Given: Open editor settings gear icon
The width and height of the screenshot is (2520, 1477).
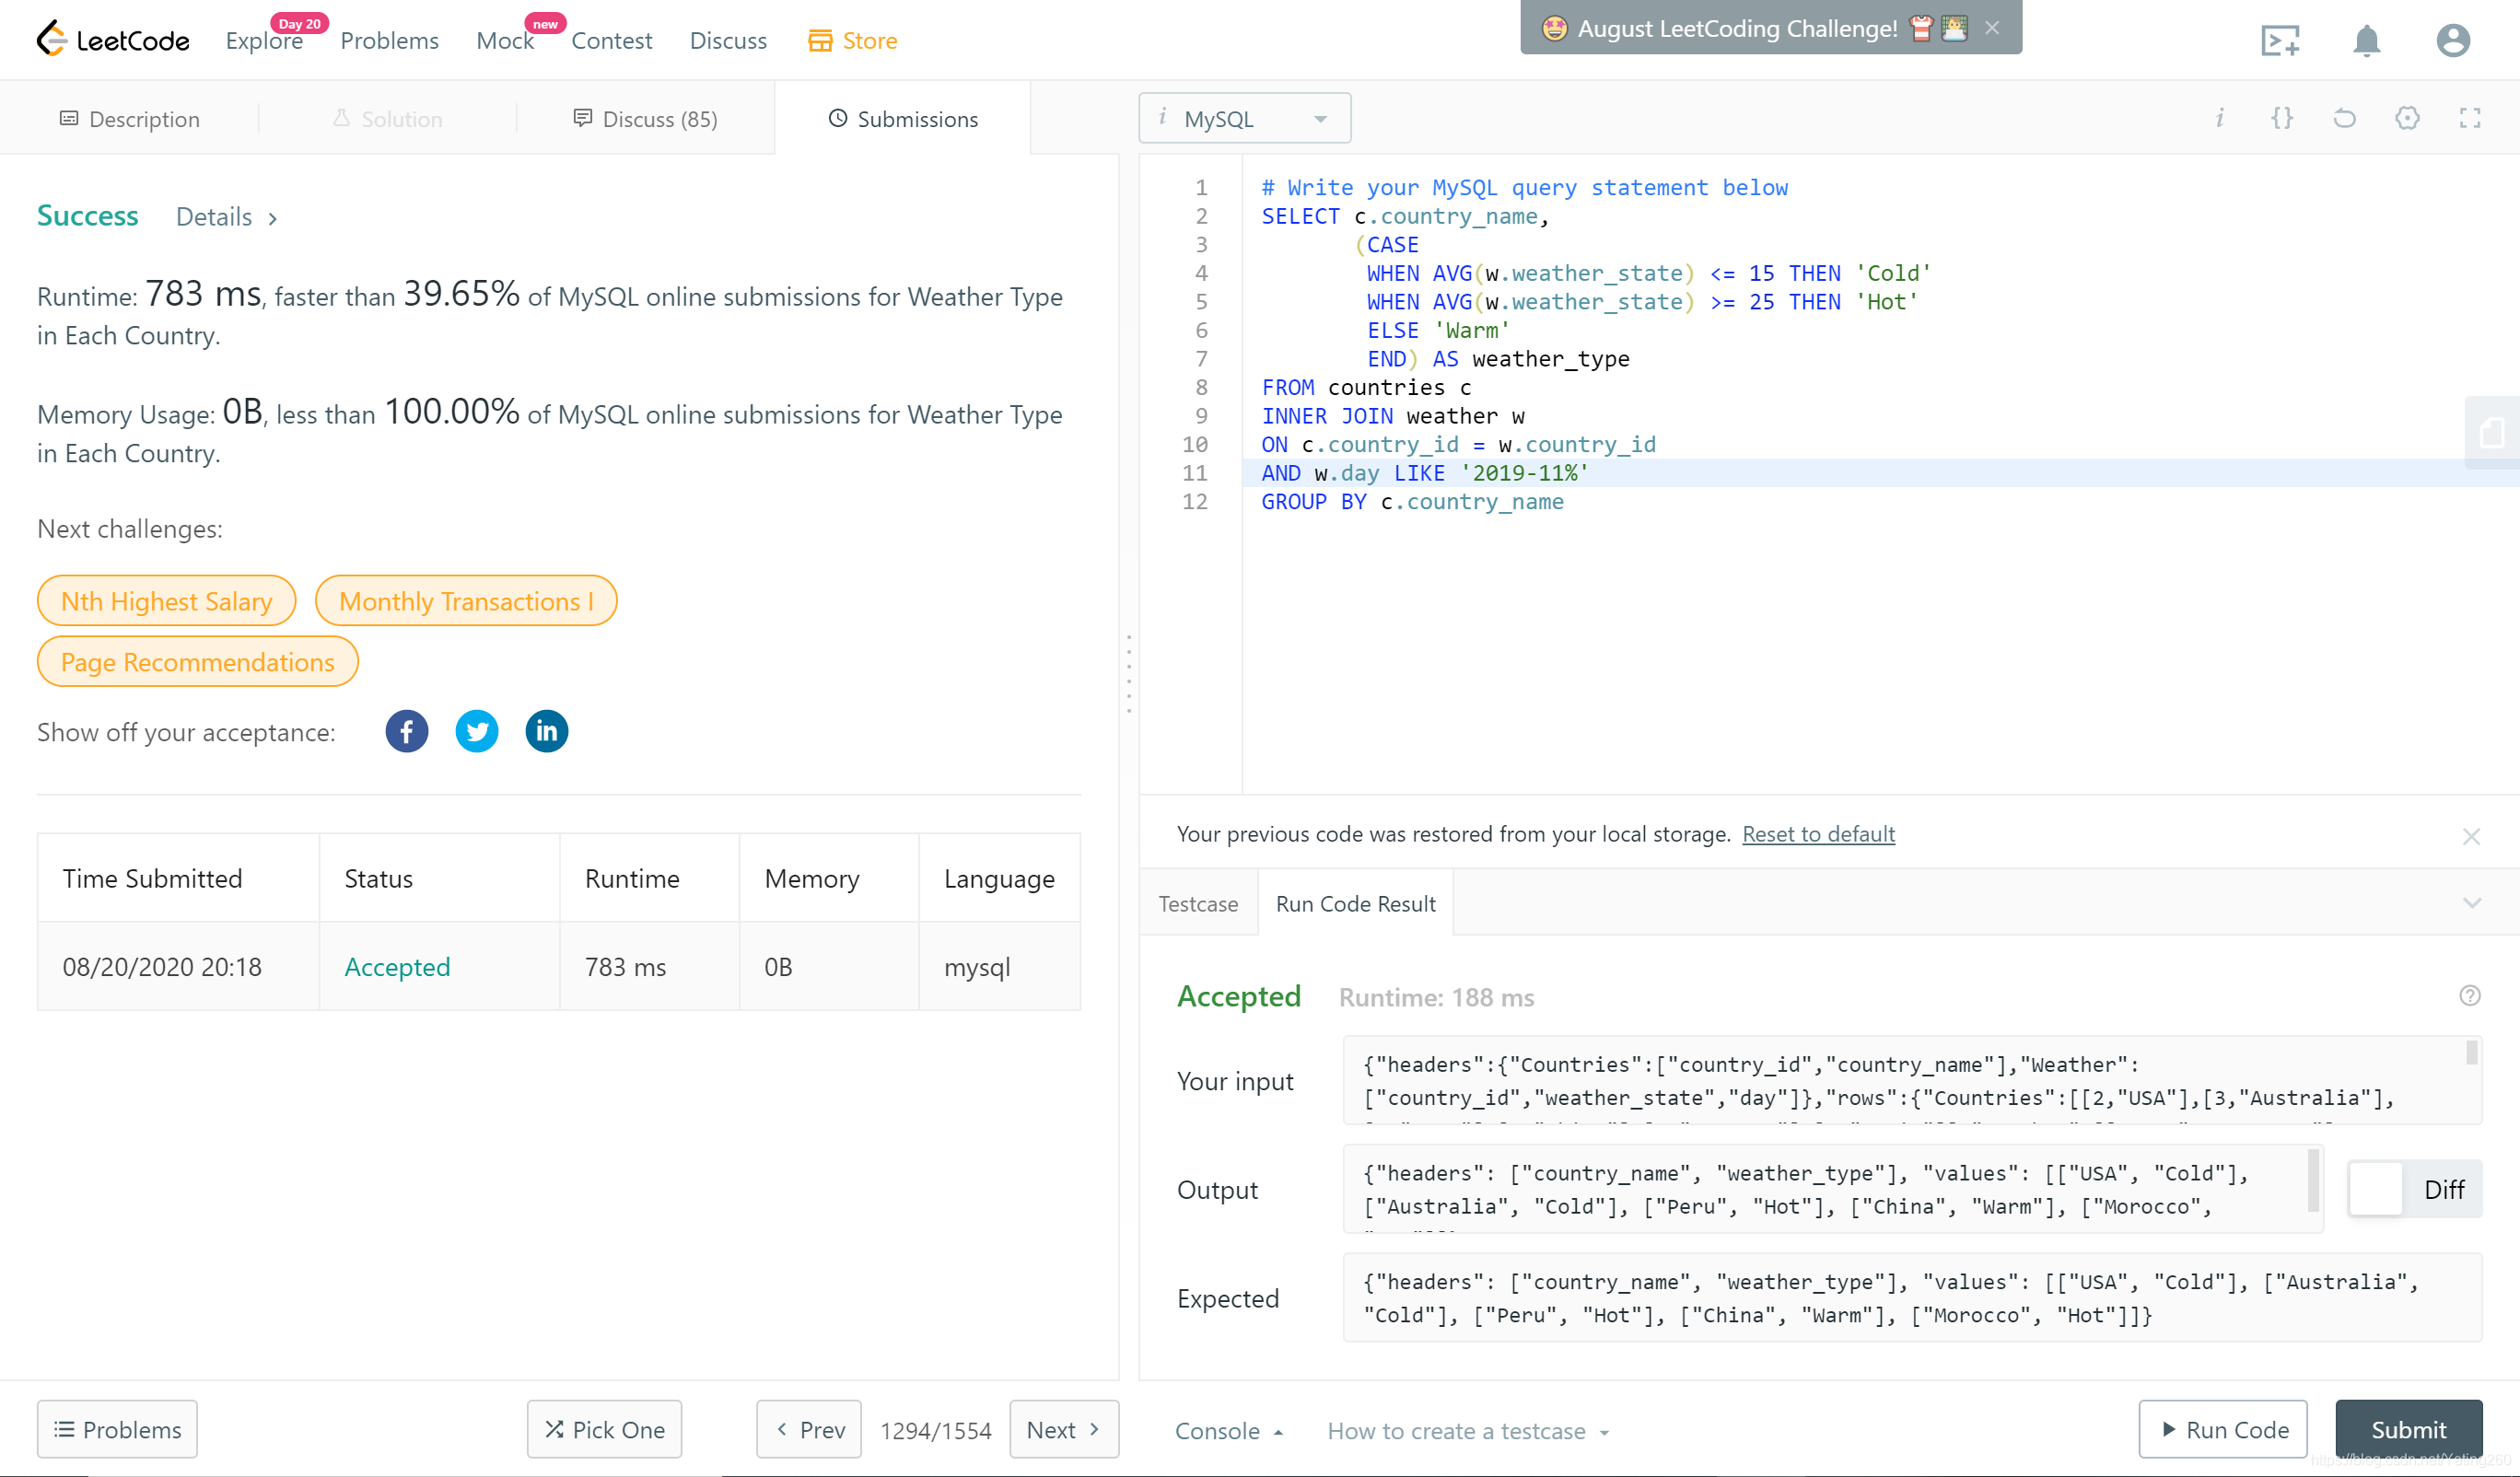Looking at the screenshot, I should [x=2407, y=119].
